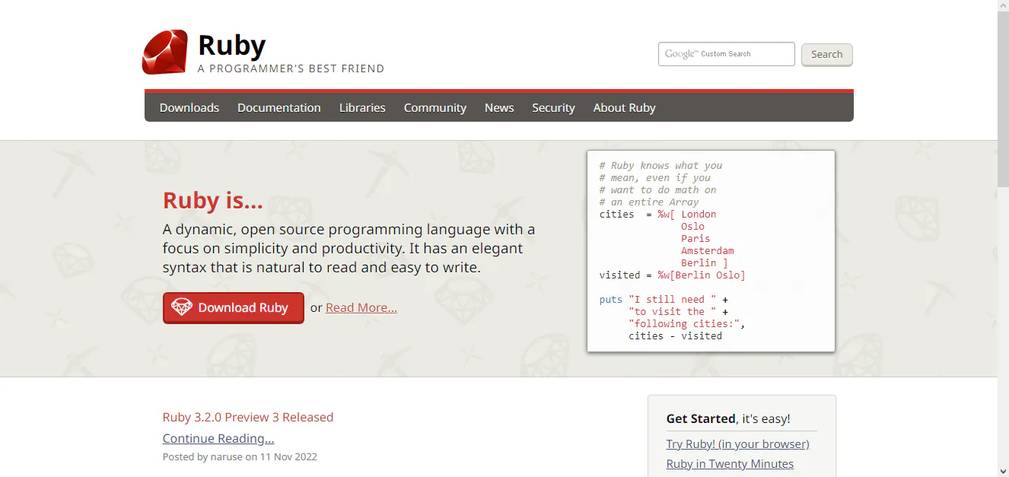Click the Ruby heading in the header
Screen dimensions: 1009x477
231,44
